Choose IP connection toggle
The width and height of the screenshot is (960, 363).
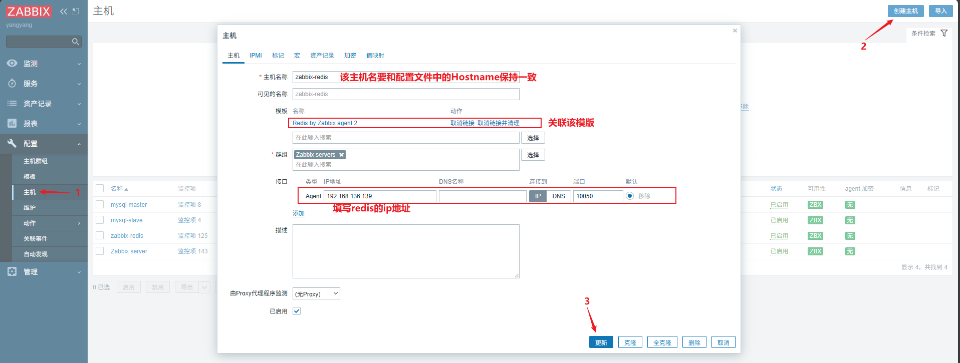538,196
